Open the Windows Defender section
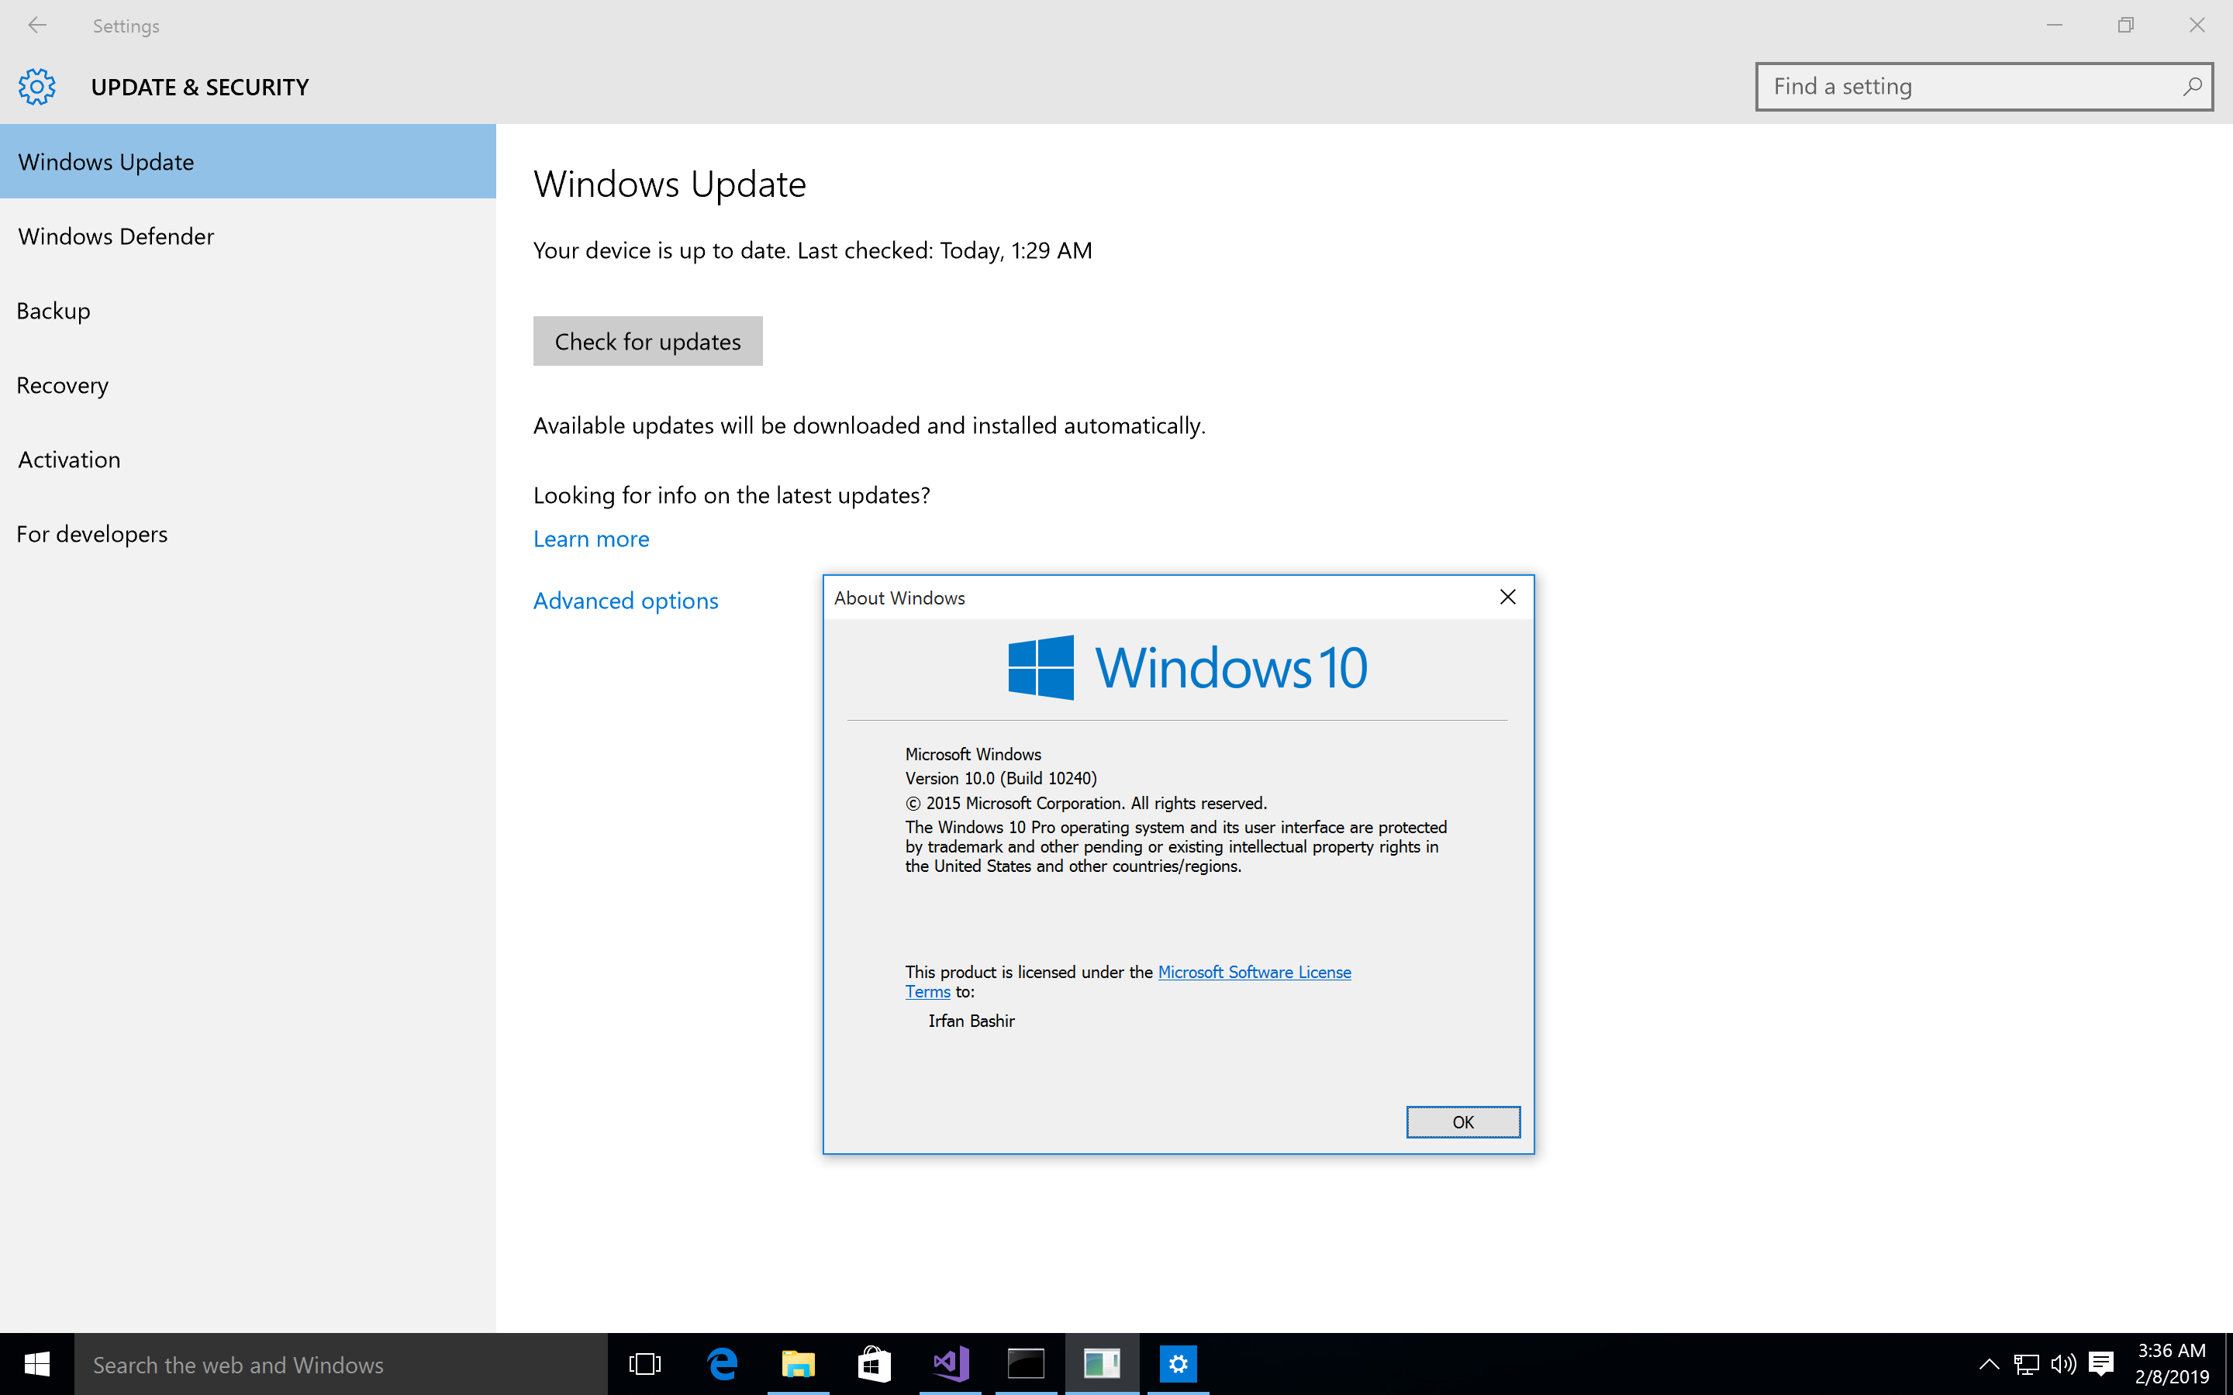Image resolution: width=2233 pixels, height=1395 pixels. (247, 236)
